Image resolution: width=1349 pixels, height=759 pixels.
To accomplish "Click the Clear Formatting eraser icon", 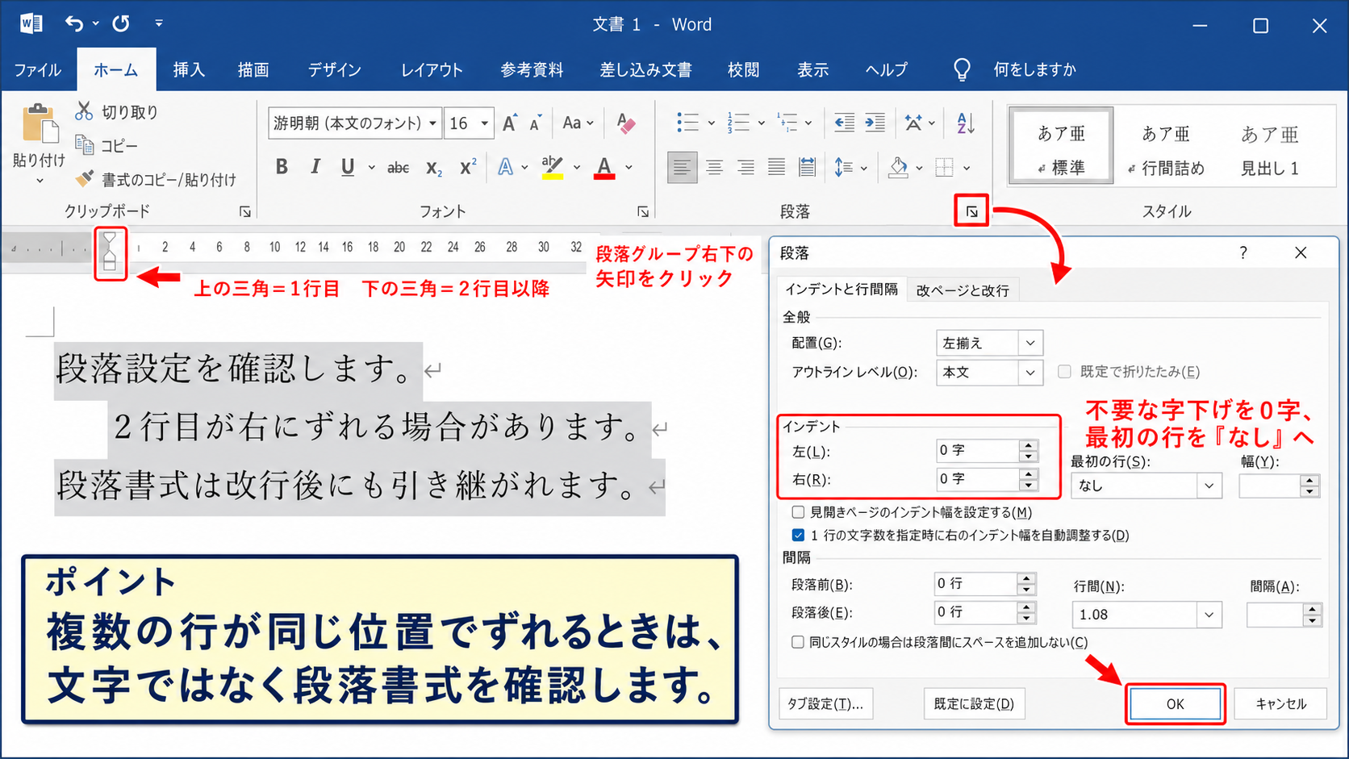I will point(625,123).
